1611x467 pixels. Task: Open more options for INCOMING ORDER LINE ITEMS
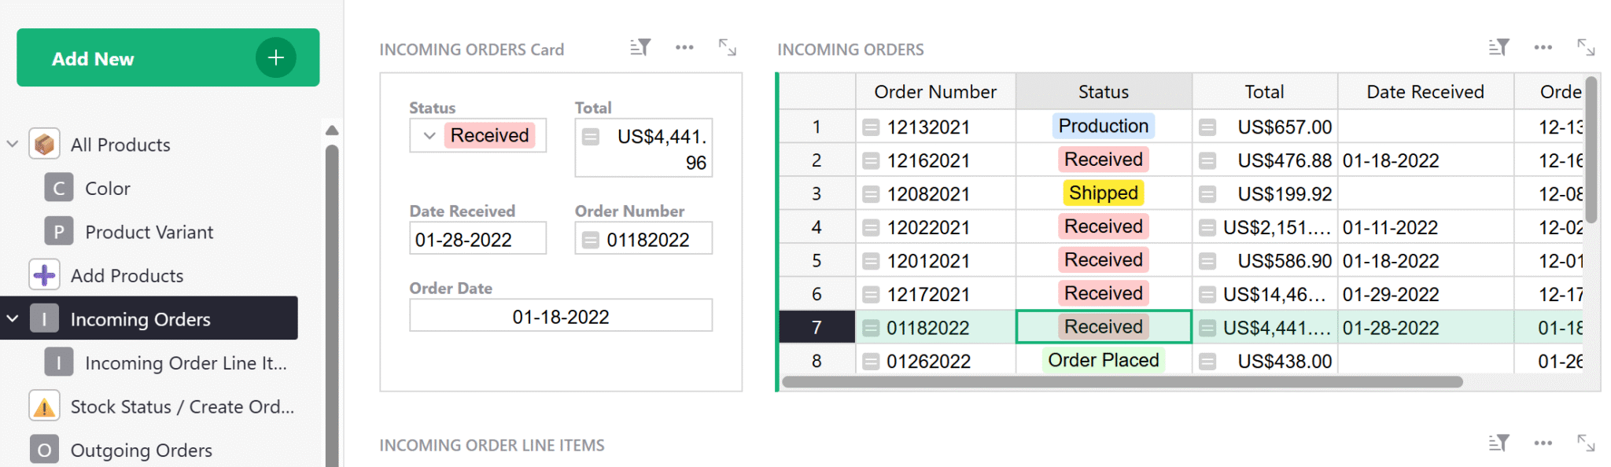tap(1543, 443)
